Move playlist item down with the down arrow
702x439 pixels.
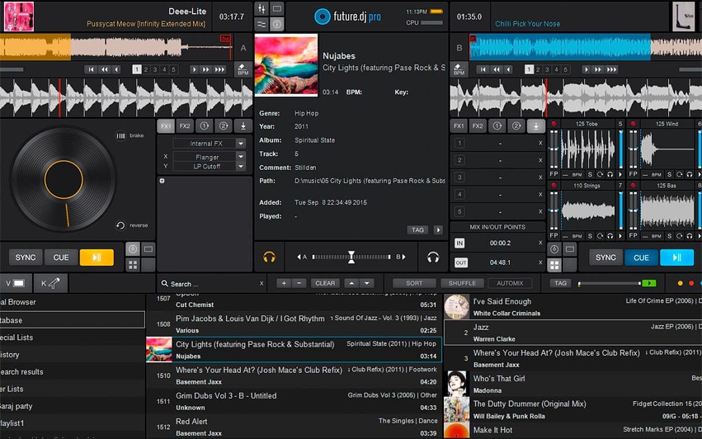367,283
